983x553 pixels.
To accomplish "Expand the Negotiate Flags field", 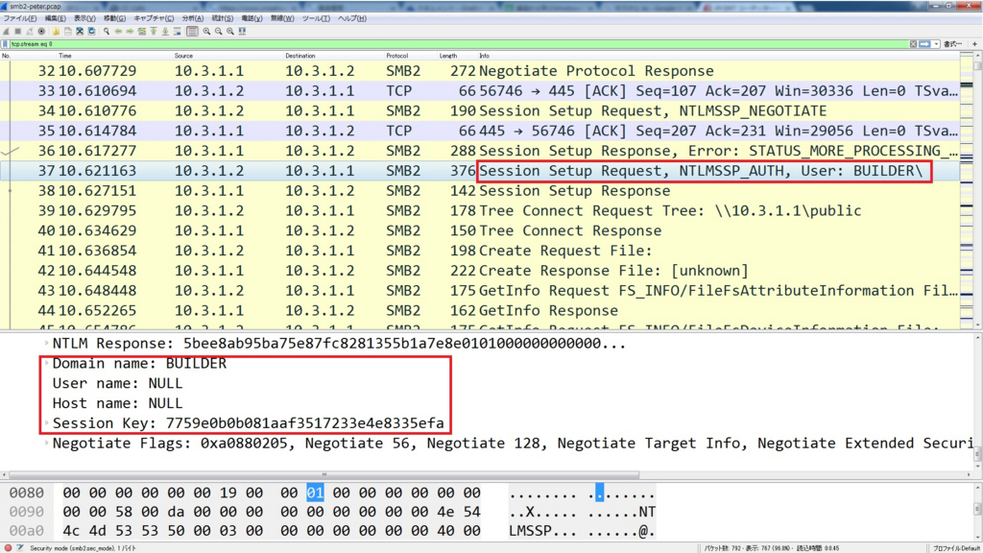I will pyautogui.click(x=46, y=444).
